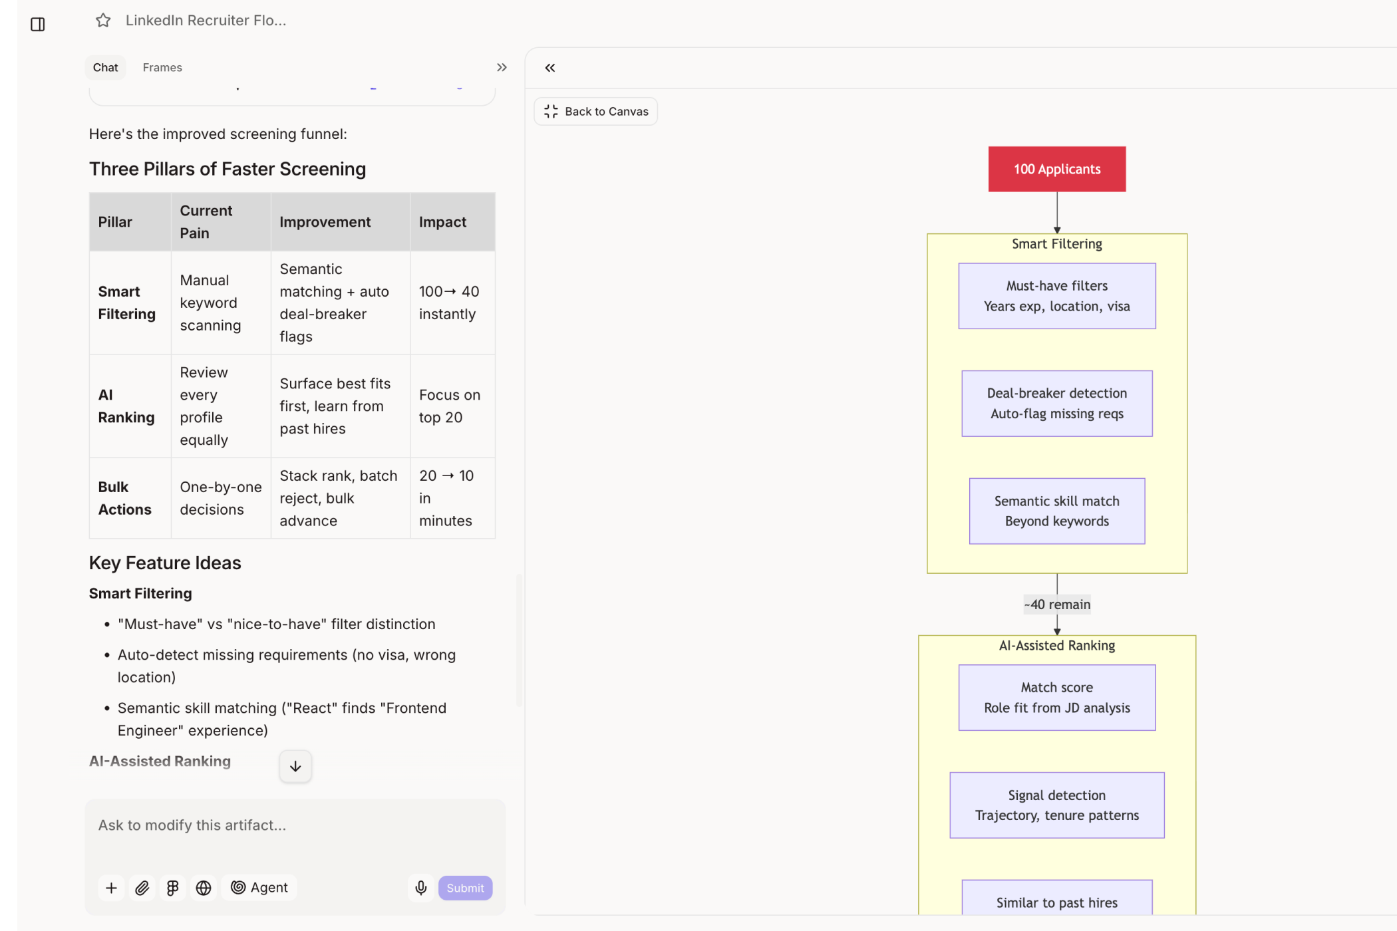Click the scroll-to-bottom arrow button
Screen dimensions: 1397x931
click(295, 767)
